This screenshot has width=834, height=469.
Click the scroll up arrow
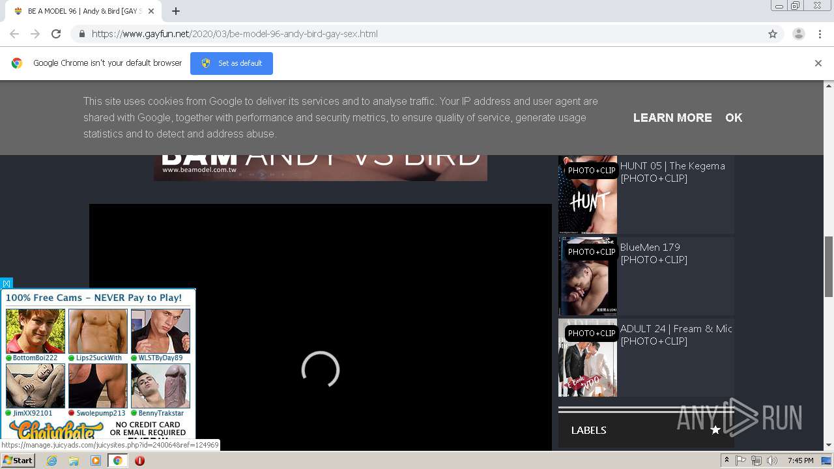pos(829,85)
